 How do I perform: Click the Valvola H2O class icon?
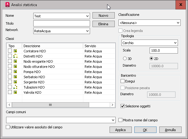click(15, 92)
